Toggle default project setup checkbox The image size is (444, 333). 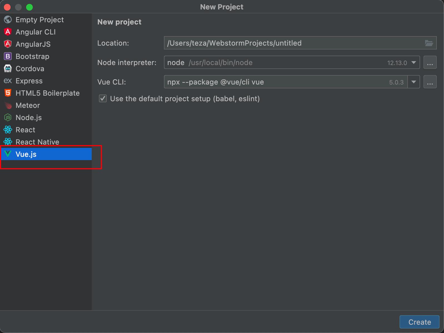pyautogui.click(x=103, y=98)
